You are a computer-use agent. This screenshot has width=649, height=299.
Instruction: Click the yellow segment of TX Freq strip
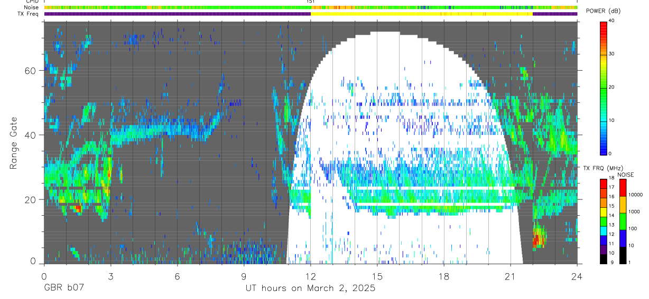tap(421, 14)
